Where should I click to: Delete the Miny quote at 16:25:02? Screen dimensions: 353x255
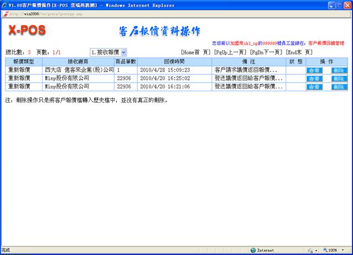click(339, 79)
